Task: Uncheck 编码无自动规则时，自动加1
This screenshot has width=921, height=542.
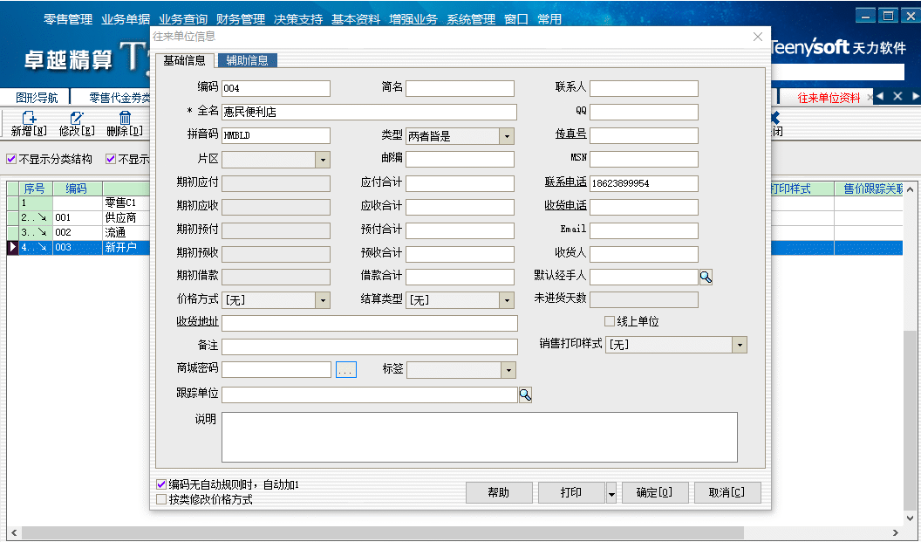Action: 160,483
